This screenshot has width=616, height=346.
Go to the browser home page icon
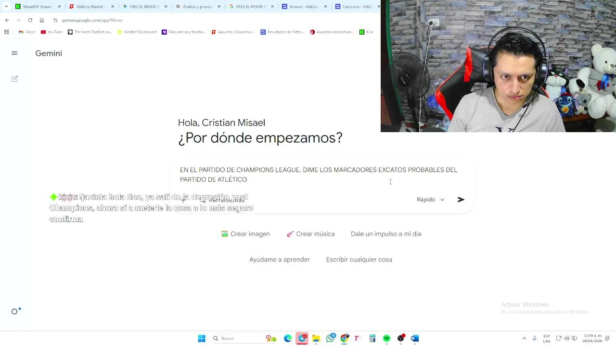point(42,20)
